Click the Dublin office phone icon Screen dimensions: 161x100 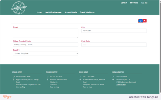click(x=80, y=76)
